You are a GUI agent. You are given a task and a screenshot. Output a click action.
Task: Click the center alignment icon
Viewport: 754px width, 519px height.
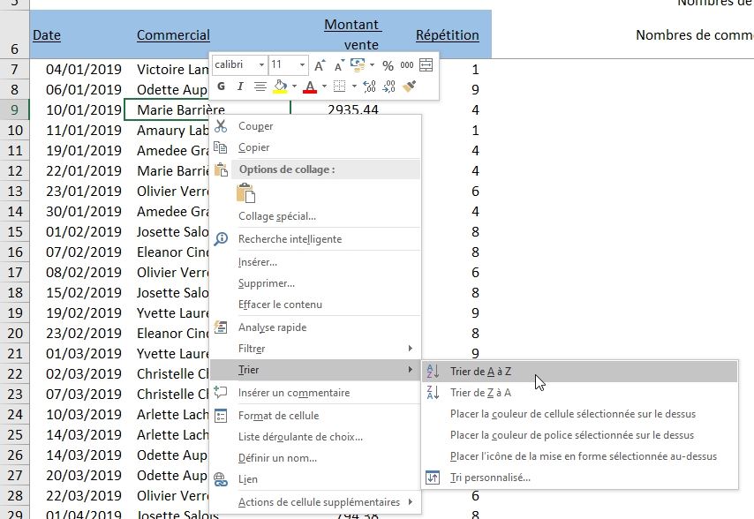(x=260, y=86)
